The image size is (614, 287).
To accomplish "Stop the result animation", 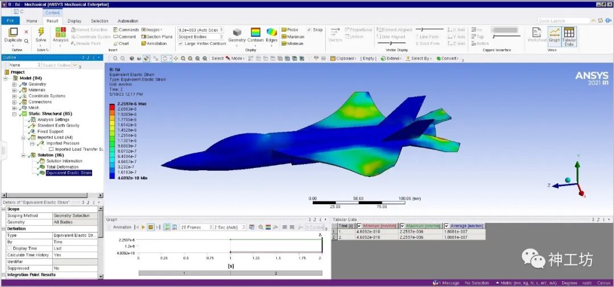I will [151, 227].
